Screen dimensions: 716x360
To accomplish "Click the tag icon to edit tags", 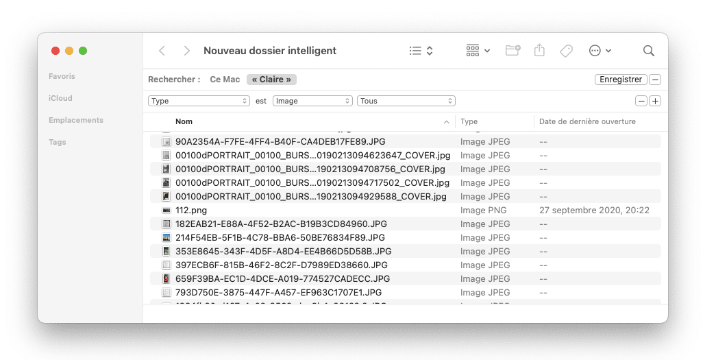I will tap(566, 51).
